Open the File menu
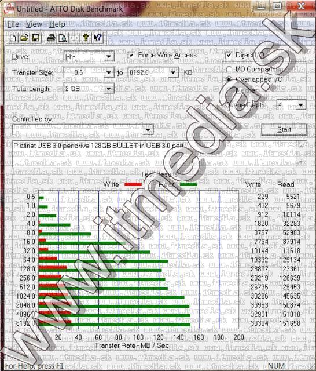The width and height of the screenshot is (316, 371). pos(13,24)
